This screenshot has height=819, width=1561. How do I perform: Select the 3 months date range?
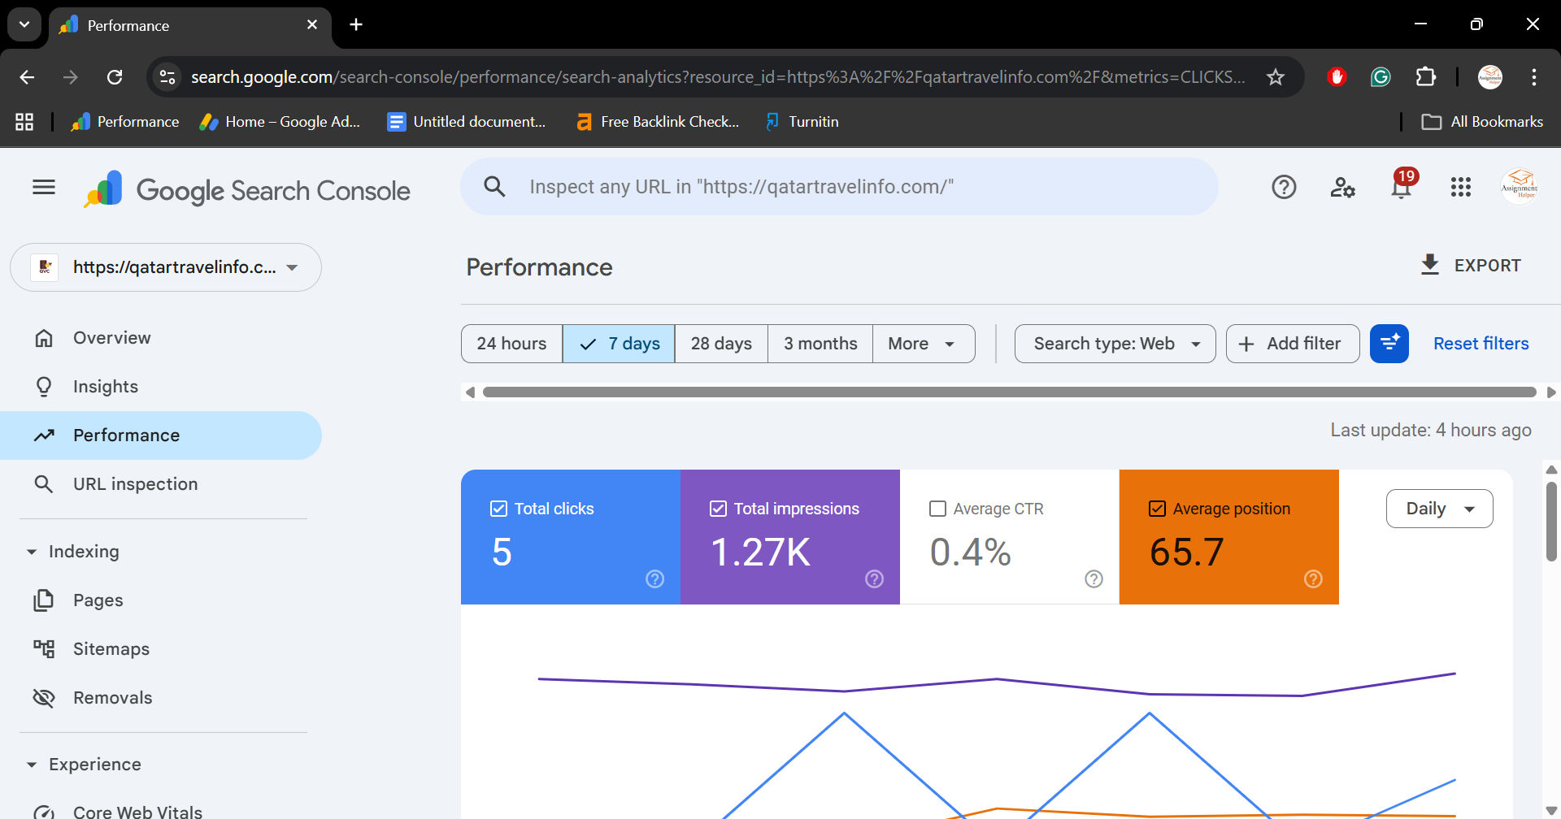coord(820,344)
